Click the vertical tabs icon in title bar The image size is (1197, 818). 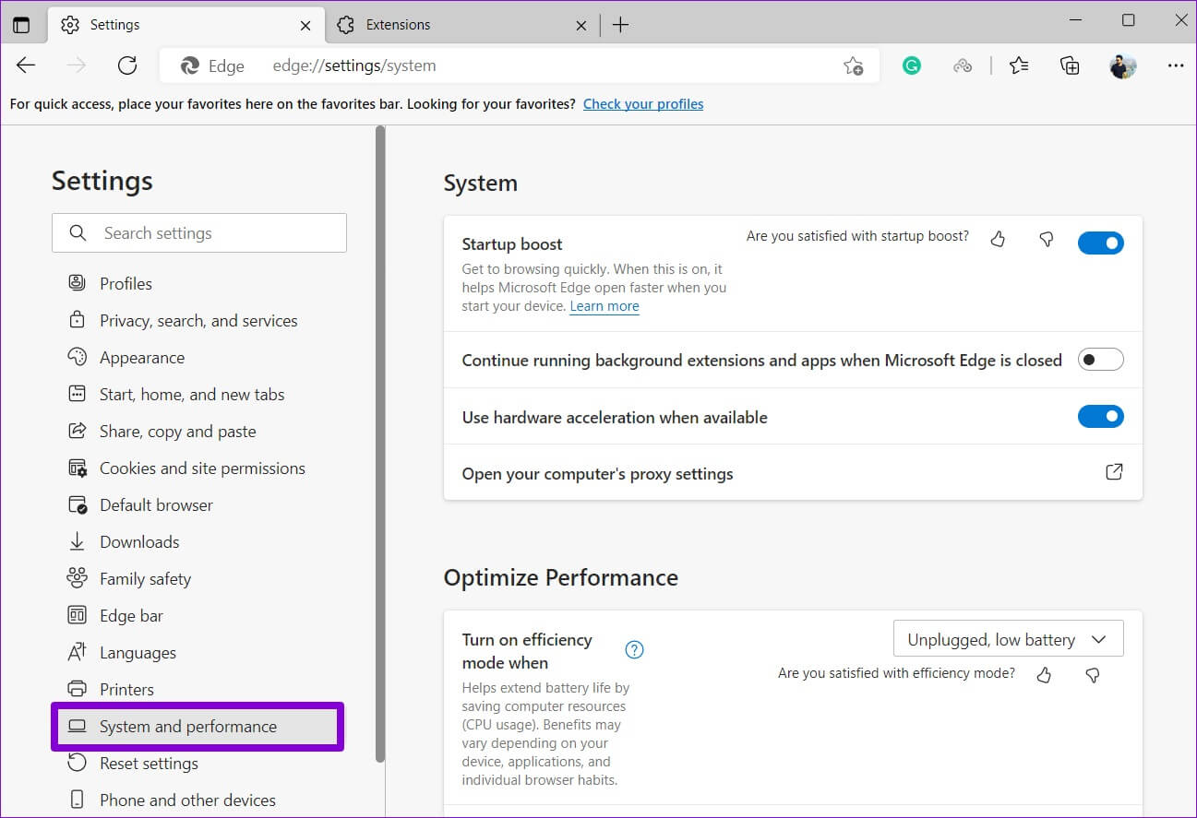coord(21,25)
